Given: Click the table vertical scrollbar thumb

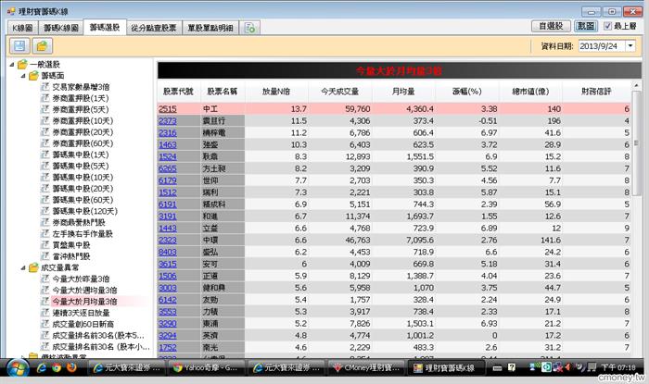Looking at the screenshot, I should click(636, 143).
